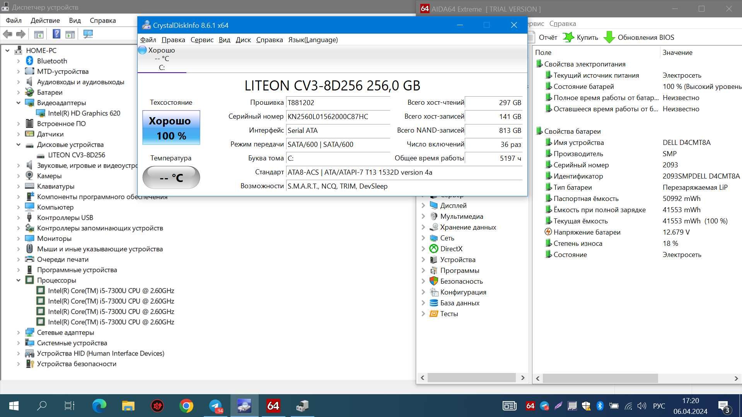The image size is (742, 417).
Task: Expand the Мониторы category
Action: [x=18, y=238]
